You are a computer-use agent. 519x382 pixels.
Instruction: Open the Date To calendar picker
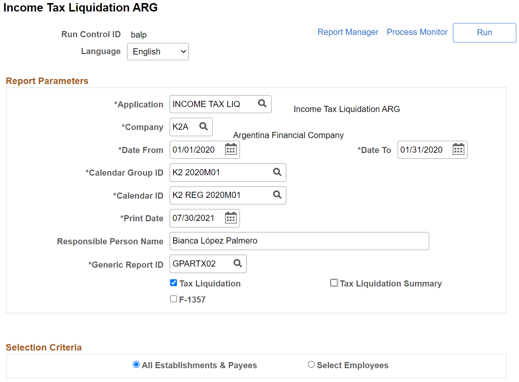pyautogui.click(x=458, y=150)
